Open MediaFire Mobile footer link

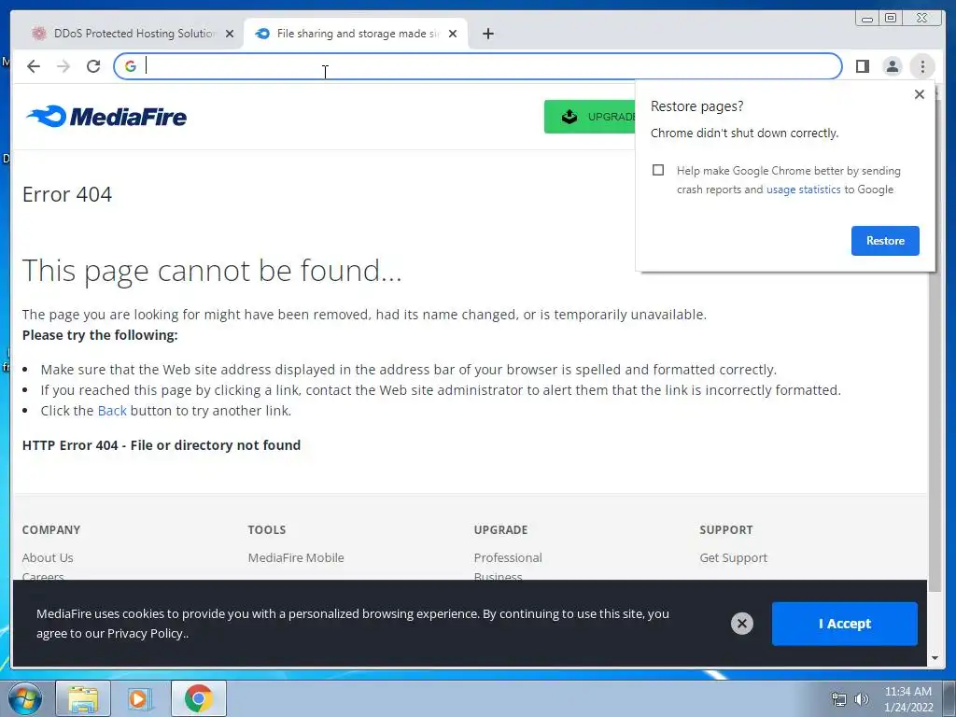click(x=296, y=558)
